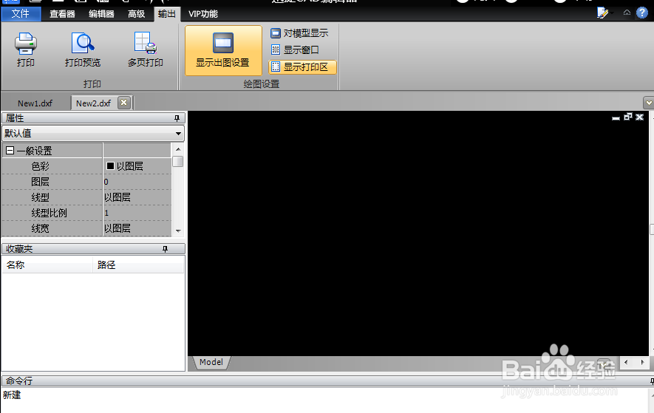Restore the drawing window
This screenshot has width=654, height=413.
(627, 117)
